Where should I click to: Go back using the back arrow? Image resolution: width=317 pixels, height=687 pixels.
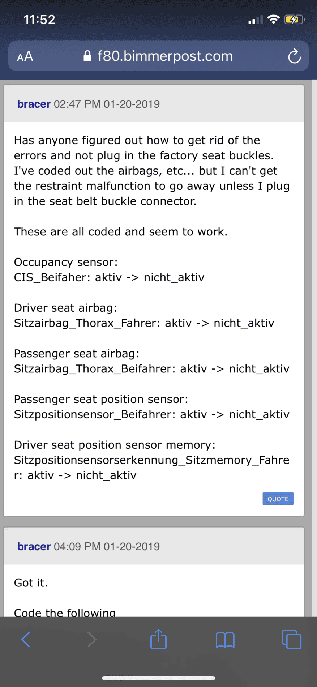tap(26, 639)
